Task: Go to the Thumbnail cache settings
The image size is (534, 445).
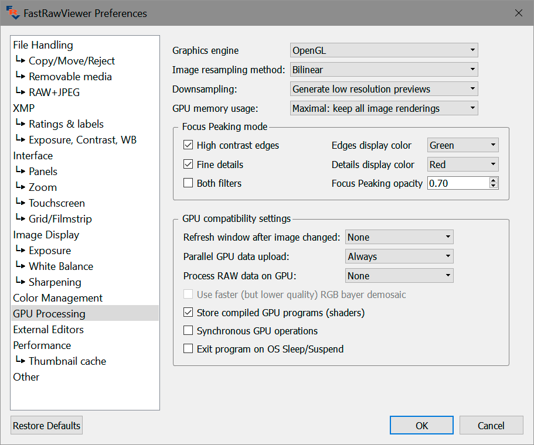Action: pyautogui.click(x=67, y=361)
